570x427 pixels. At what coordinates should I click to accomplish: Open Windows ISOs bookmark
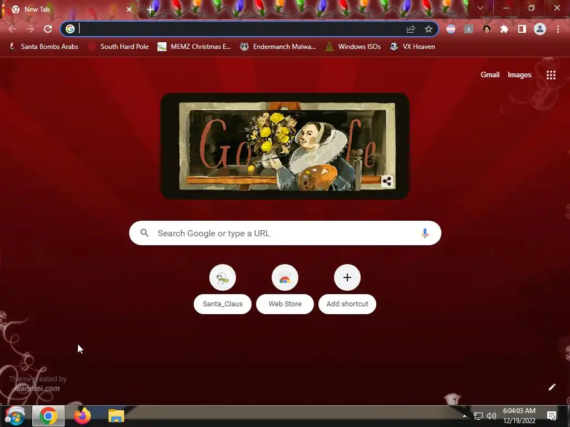(353, 47)
